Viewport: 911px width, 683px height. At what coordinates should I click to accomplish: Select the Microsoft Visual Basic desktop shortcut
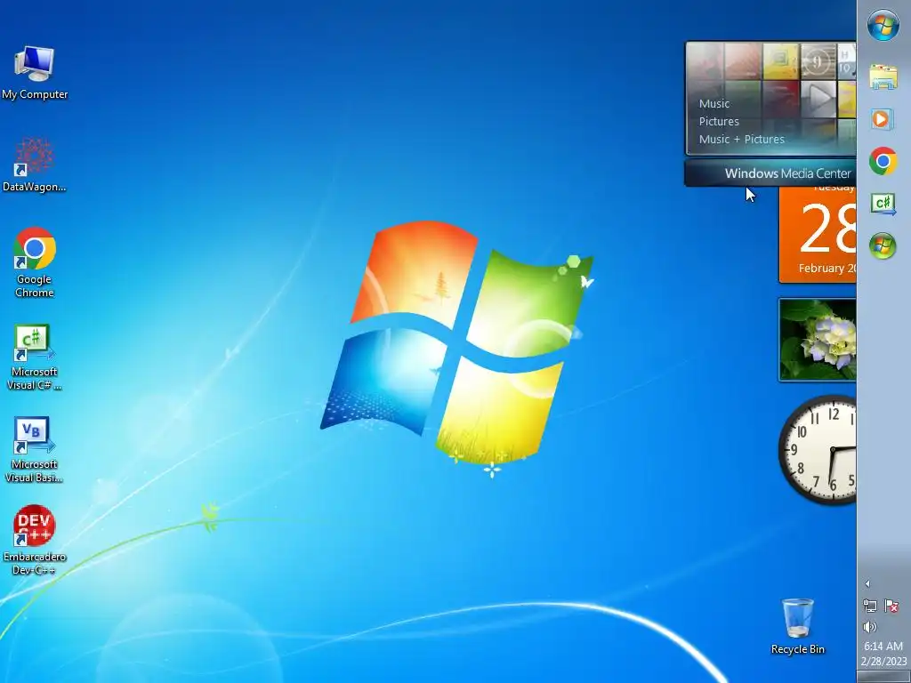(x=34, y=449)
